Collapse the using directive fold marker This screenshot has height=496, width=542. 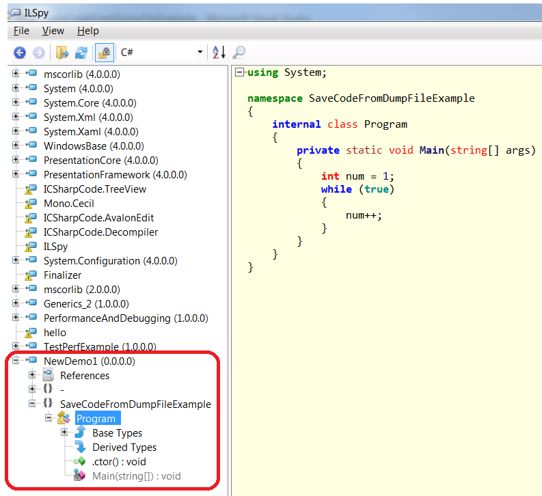239,72
